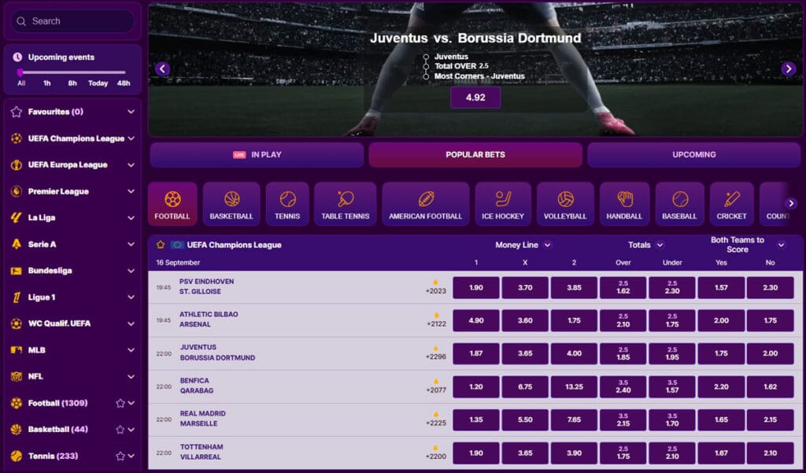Screen dimensions: 806x473
Task: Favourite the UEFA Champions League table star
Action: click(x=161, y=245)
